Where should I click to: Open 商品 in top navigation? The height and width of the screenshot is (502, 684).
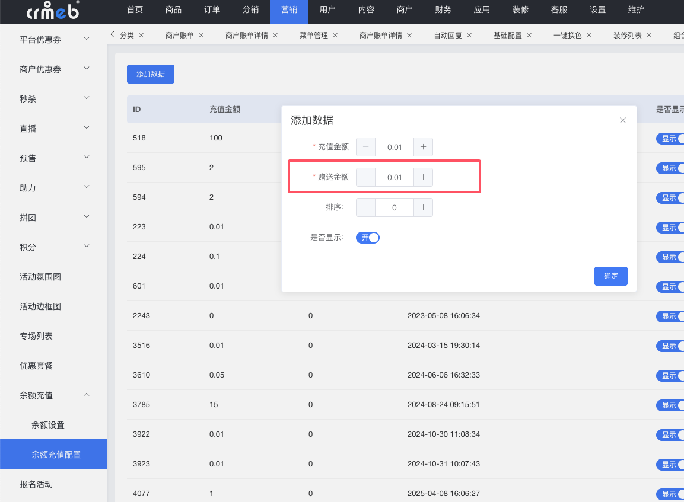[x=173, y=9]
